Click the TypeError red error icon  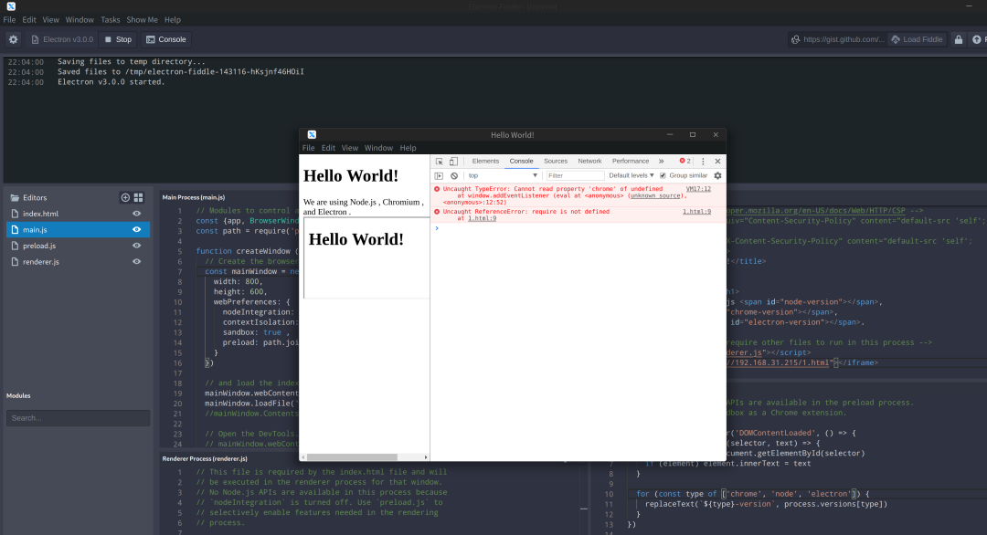(x=437, y=189)
